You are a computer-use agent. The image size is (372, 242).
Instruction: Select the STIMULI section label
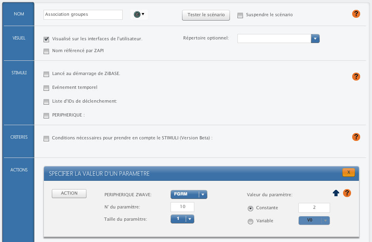pos(19,73)
